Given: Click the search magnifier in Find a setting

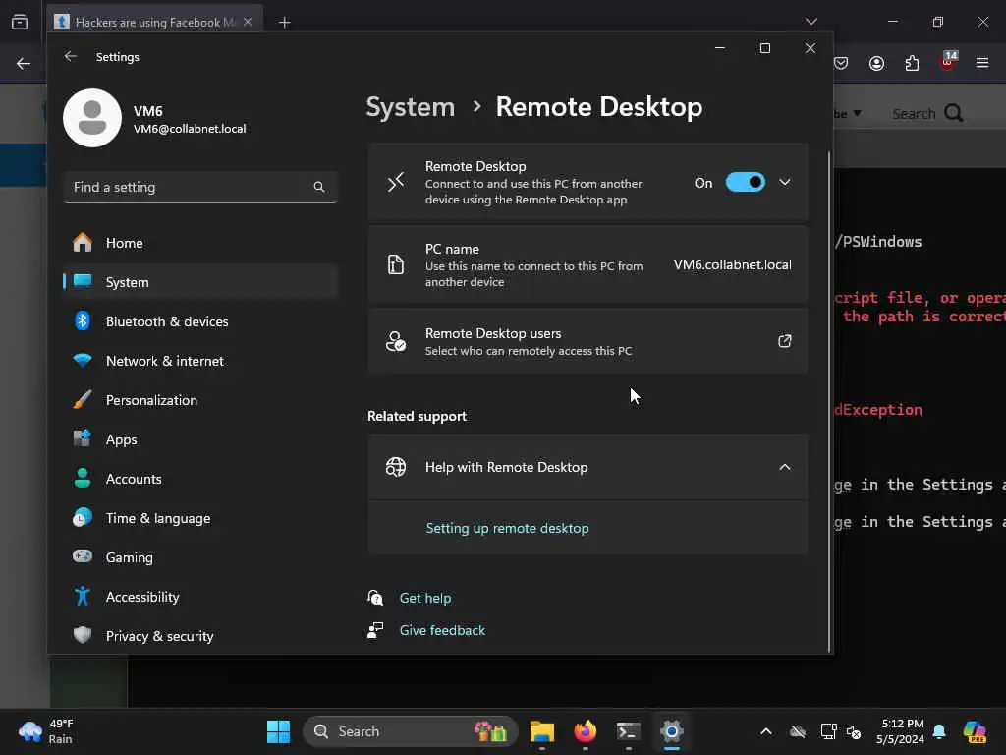Looking at the screenshot, I should click(319, 187).
